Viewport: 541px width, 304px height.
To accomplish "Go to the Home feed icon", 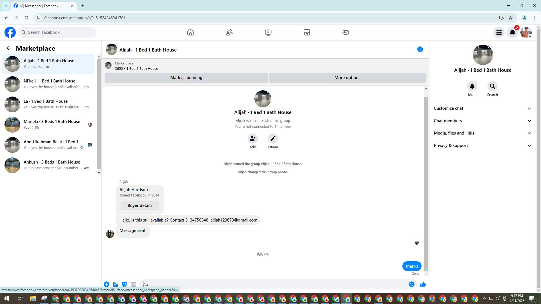I will 190,32.
